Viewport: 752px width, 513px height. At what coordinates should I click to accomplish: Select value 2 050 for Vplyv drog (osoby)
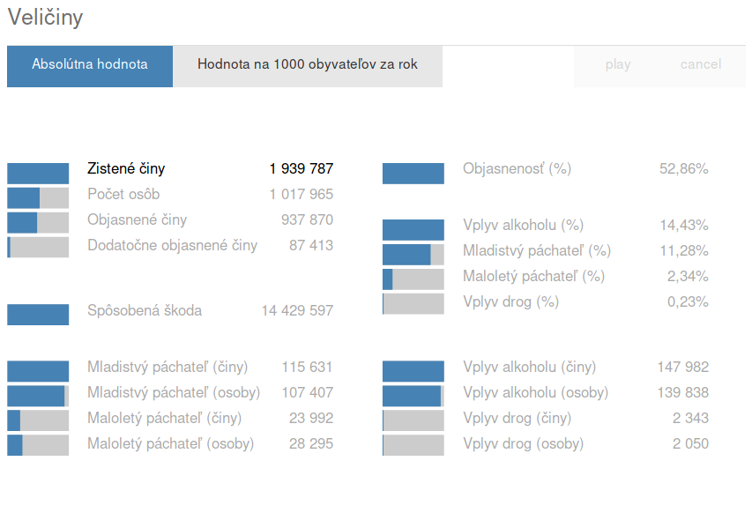[690, 444]
